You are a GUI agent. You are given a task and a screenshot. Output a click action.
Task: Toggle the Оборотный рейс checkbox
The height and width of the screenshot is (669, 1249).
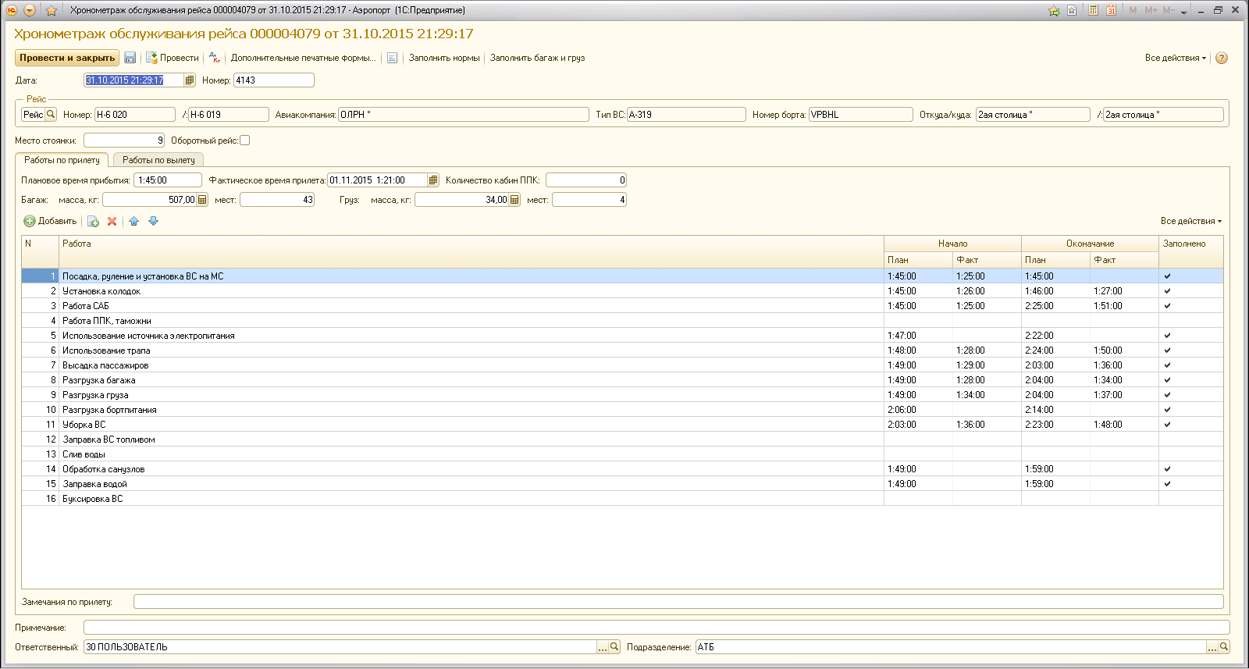point(245,141)
